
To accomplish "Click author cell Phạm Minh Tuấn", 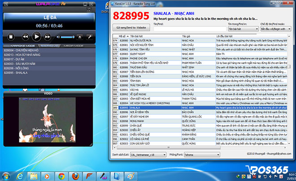I will [198, 63].
